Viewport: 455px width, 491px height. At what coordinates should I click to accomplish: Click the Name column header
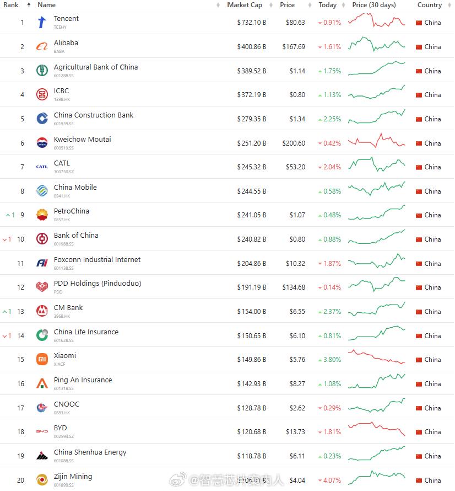47,5
